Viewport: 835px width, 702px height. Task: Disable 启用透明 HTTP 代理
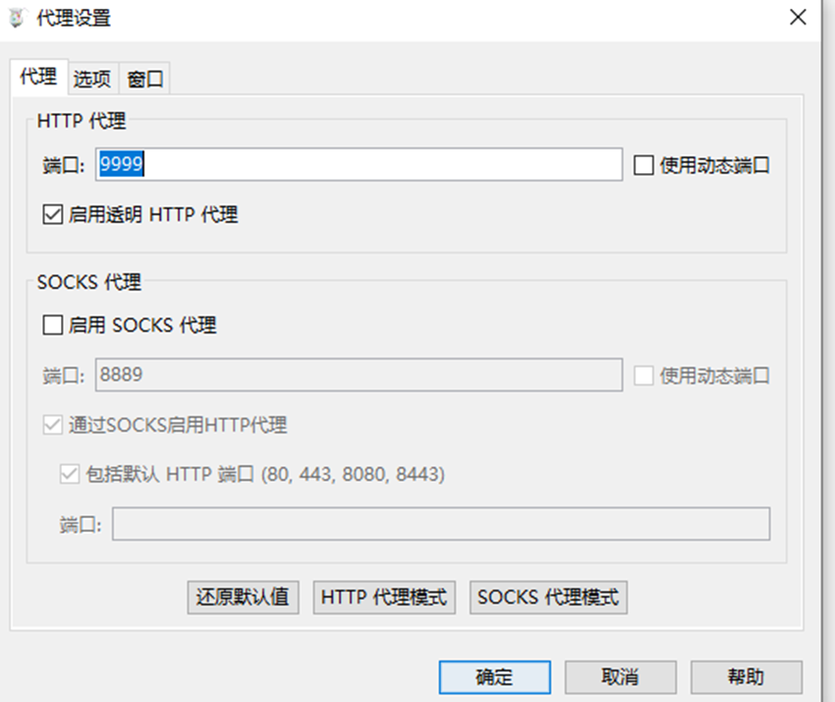click(x=52, y=215)
